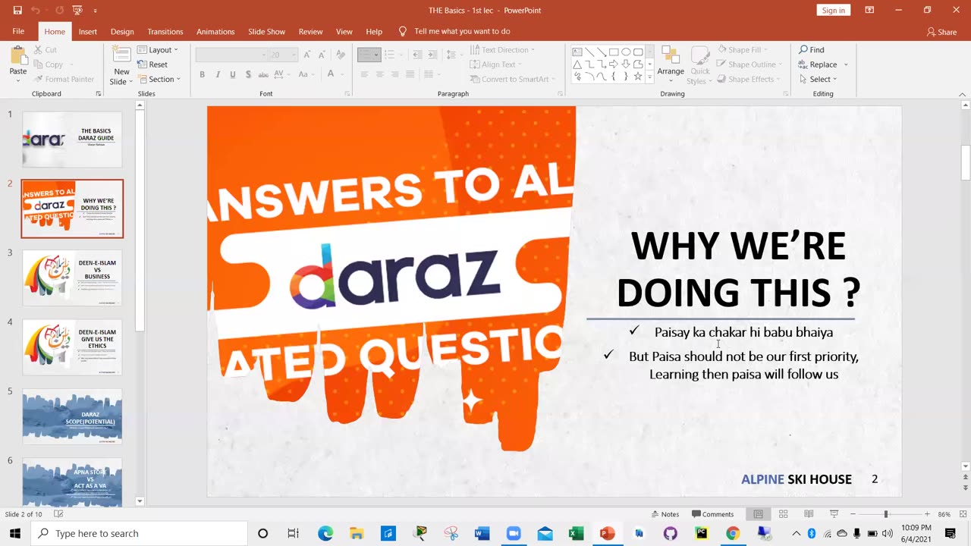Open the font size combo box
Image resolution: width=971 pixels, height=546 pixels.
point(284,55)
